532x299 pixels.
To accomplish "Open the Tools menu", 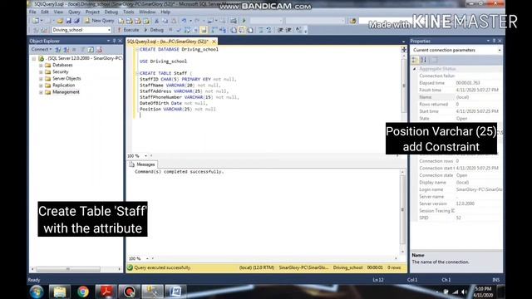I will [128, 12].
